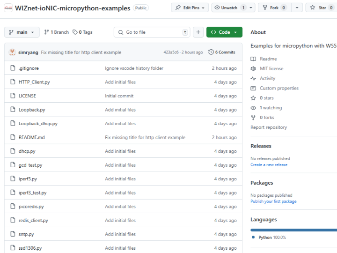This screenshot has width=337, height=253.
Task: View the 0 forks link
Action: 267,118
